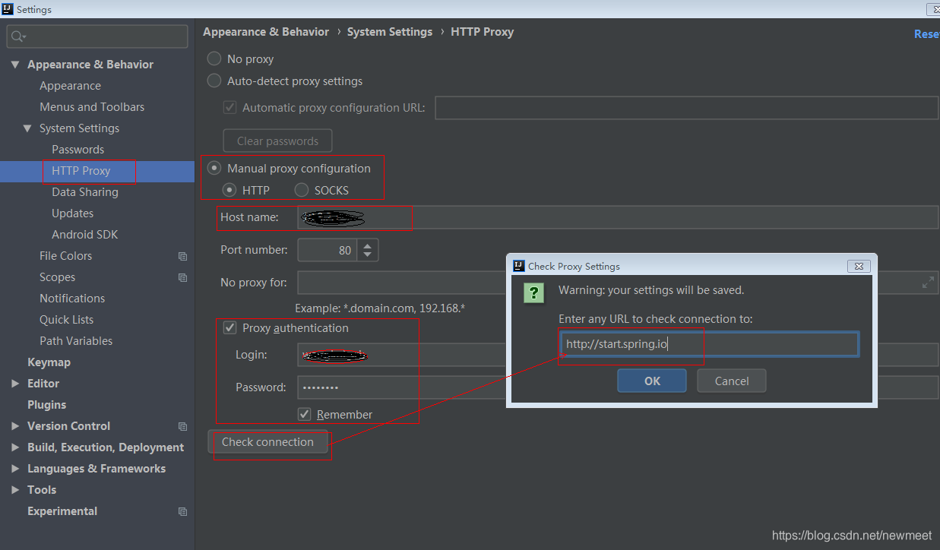This screenshot has height=550, width=940.
Task: Open the Notifications settings page
Action: (x=72, y=299)
